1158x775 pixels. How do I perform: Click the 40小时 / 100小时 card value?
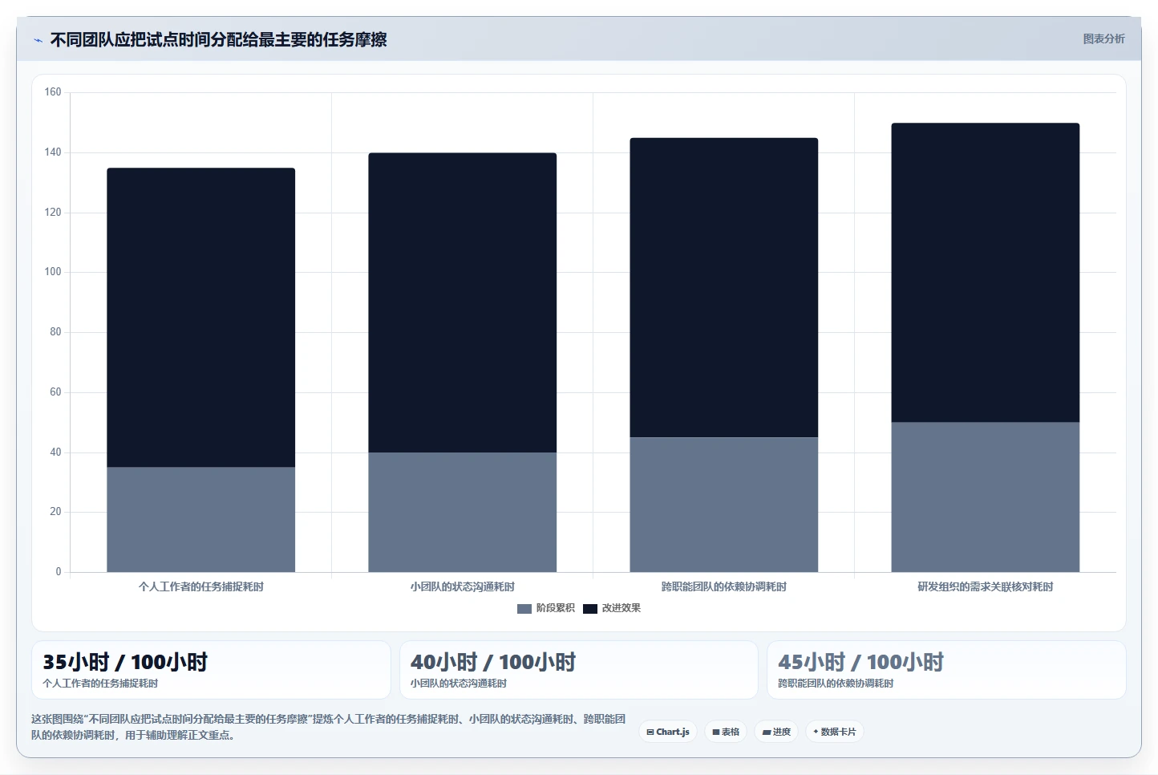click(x=493, y=662)
